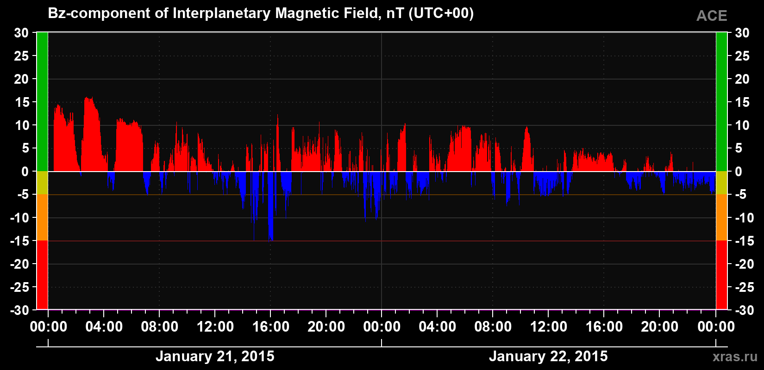
Task: Select the red band on the left scale
Action: pos(42,275)
